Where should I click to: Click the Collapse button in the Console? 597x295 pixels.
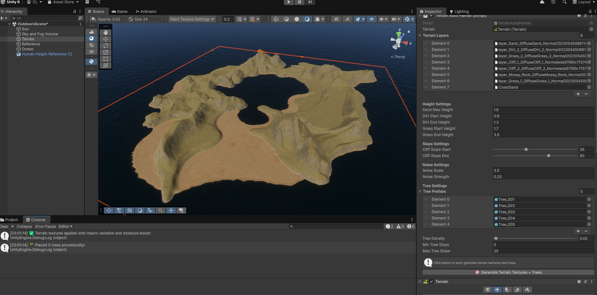coord(24,226)
